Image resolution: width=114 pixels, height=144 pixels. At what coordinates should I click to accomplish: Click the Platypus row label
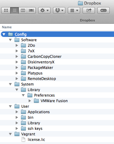pos(35,73)
